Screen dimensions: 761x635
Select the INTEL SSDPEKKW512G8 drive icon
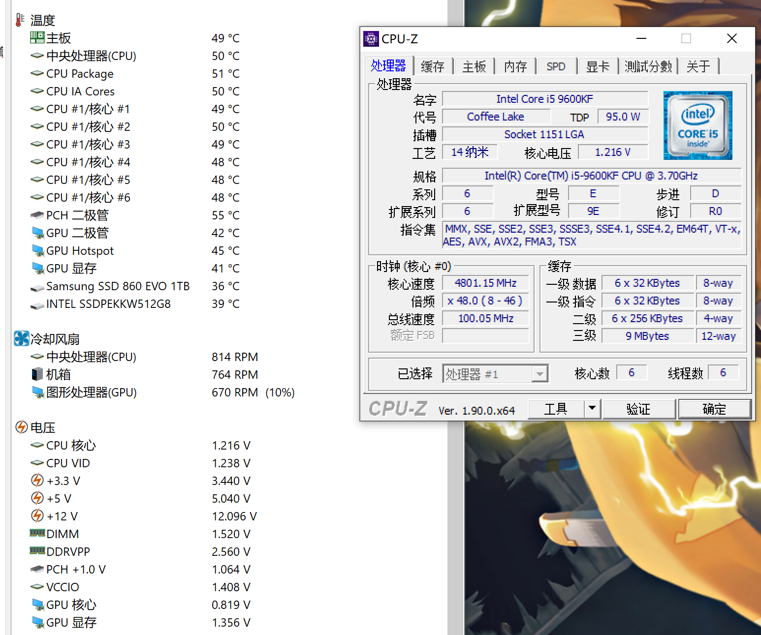click(x=37, y=304)
